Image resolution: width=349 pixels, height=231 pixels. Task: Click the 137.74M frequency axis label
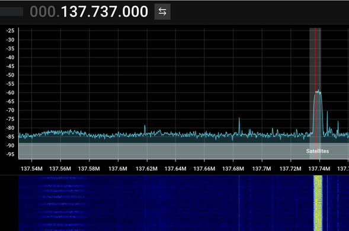(319, 169)
